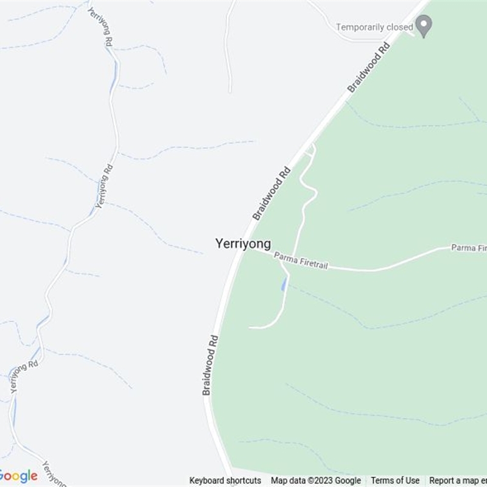487x487 pixels.
Task: Click the middle Braidwood Rd label near Yerriyong
Action: click(272, 193)
